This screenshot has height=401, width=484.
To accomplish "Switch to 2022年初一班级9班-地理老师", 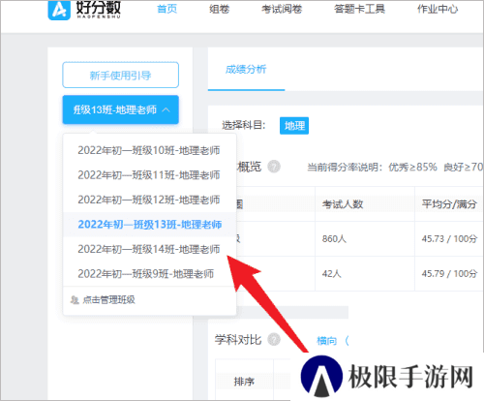I will point(146,274).
